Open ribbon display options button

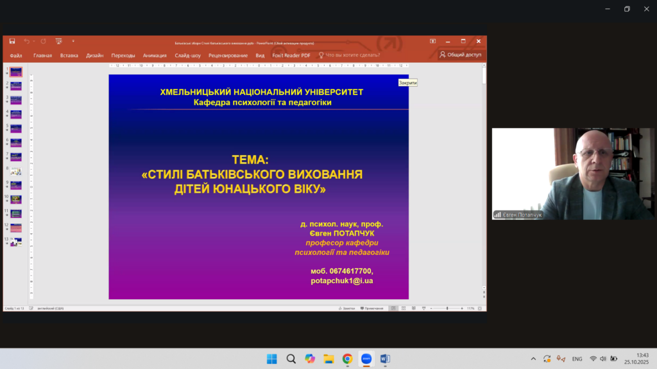432,41
